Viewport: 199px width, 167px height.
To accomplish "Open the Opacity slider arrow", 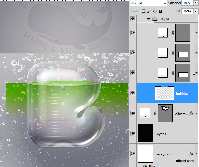I will click(x=195, y=3).
